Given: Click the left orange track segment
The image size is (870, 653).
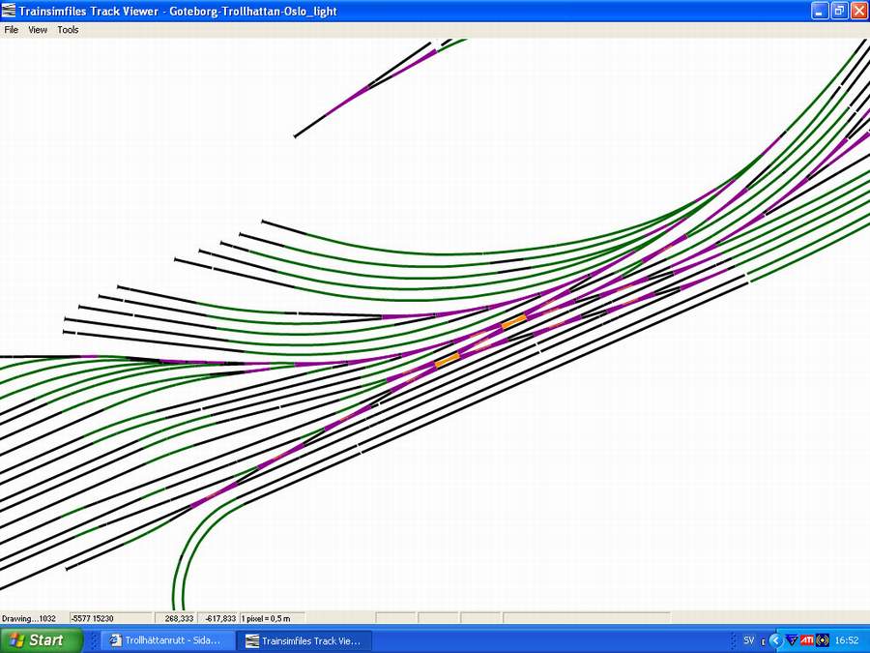Looking at the screenshot, I should point(448,362).
